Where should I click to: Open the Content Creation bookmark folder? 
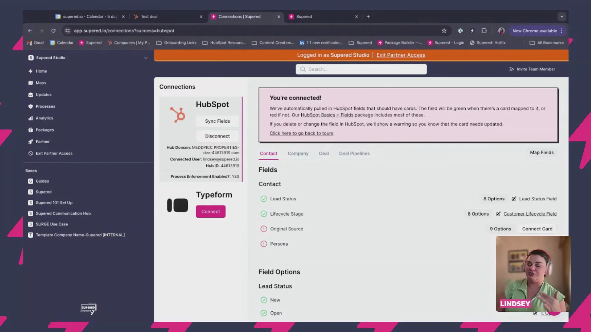tap(273, 43)
